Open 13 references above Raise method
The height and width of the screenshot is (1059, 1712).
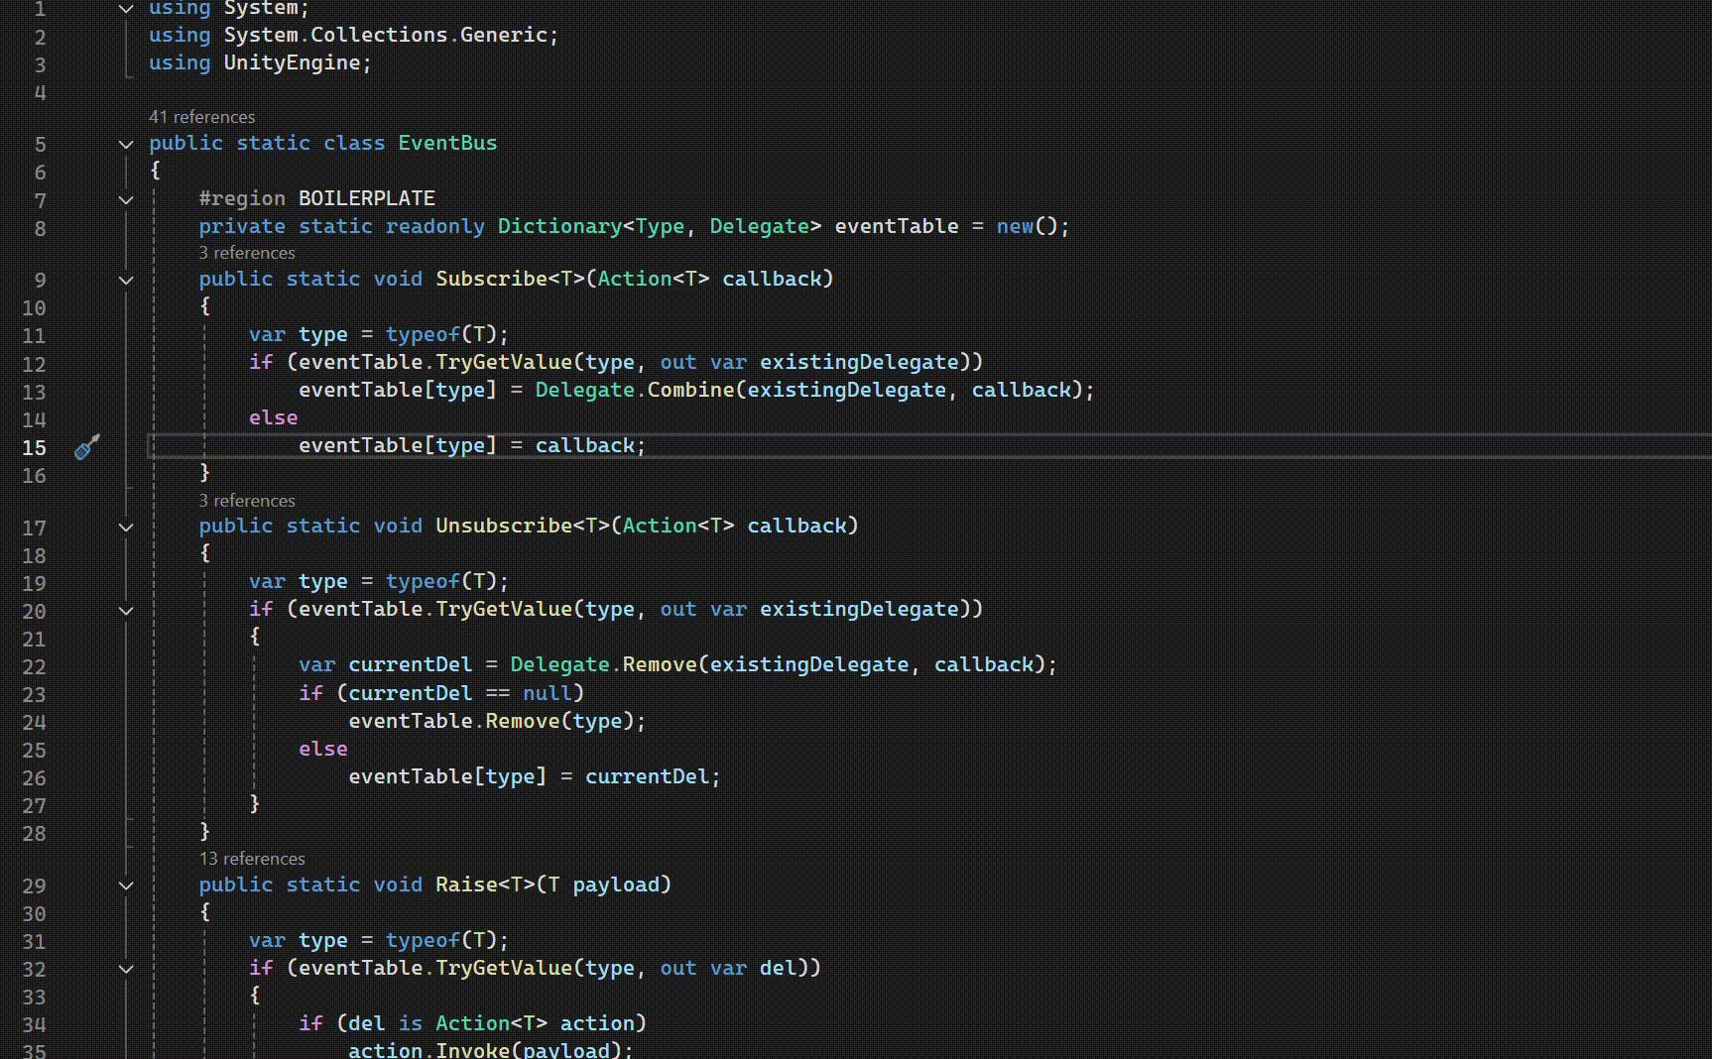(252, 859)
